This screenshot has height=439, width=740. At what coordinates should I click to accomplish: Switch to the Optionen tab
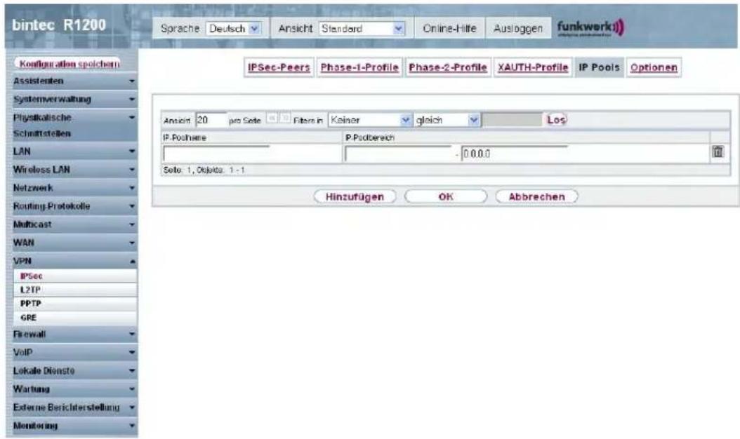pos(654,67)
